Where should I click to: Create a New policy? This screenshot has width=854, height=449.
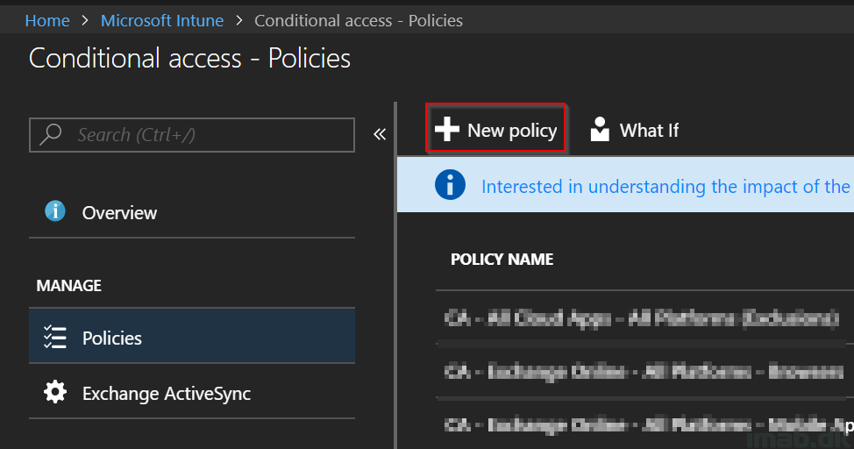pyautogui.click(x=495, y=129)
